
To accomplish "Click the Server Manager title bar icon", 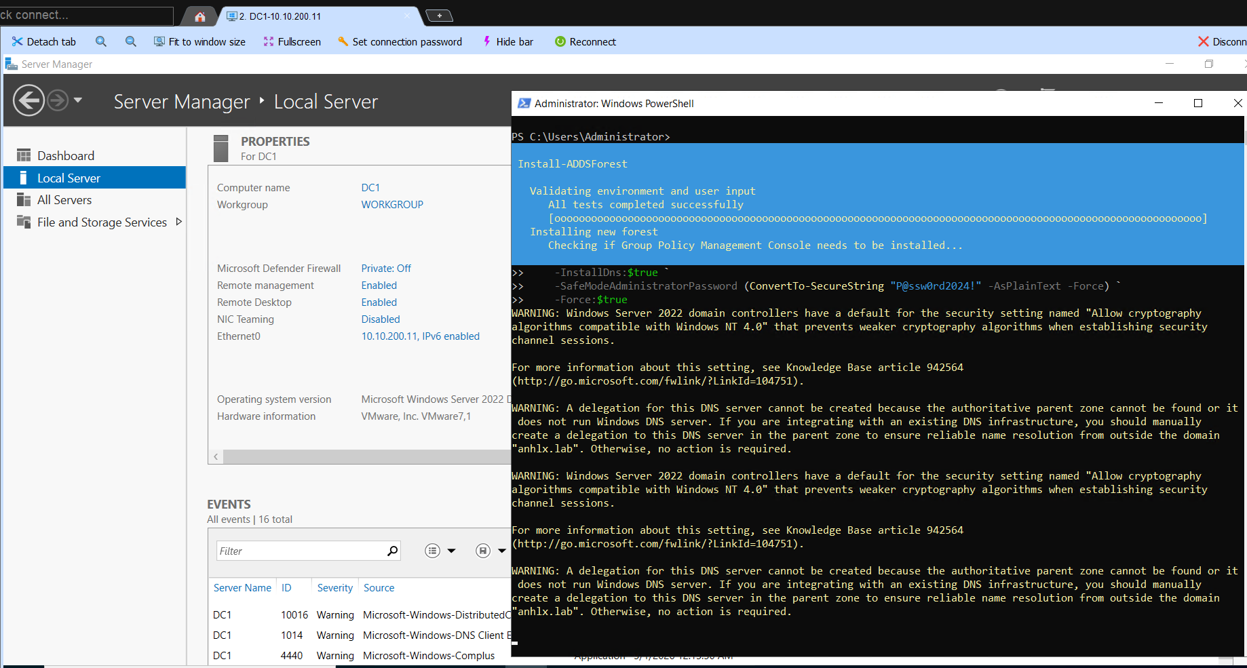I will coord(11,64).
